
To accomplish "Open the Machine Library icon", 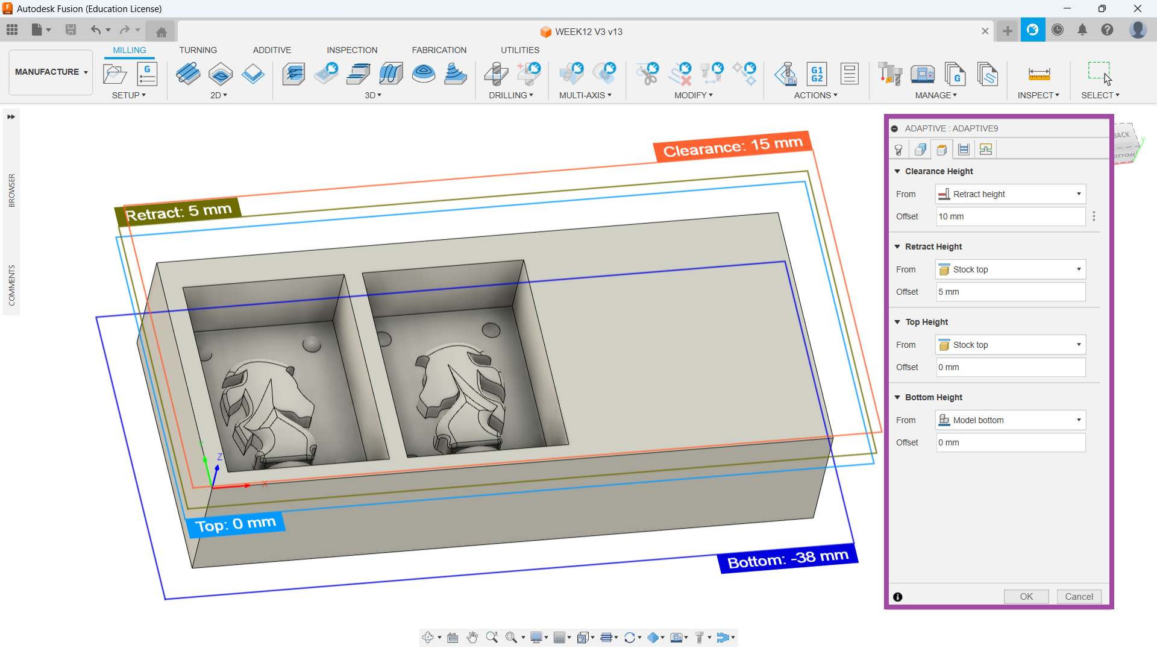I will coord(922,74).
